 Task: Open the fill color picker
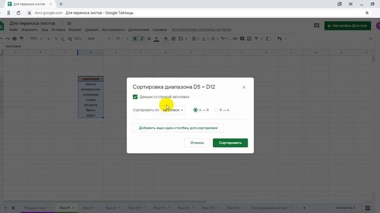166,38
